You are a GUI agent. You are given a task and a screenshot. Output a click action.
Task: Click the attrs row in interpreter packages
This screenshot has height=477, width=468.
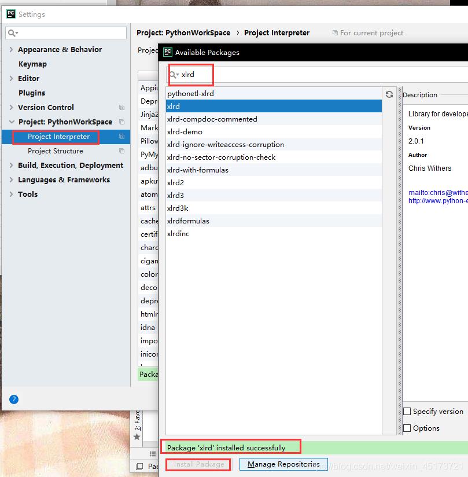148,208
